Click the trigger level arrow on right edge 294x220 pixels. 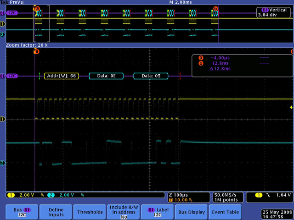pos(291,107)
